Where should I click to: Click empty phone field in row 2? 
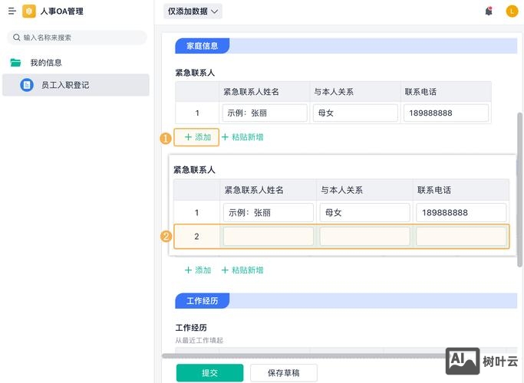461,237
